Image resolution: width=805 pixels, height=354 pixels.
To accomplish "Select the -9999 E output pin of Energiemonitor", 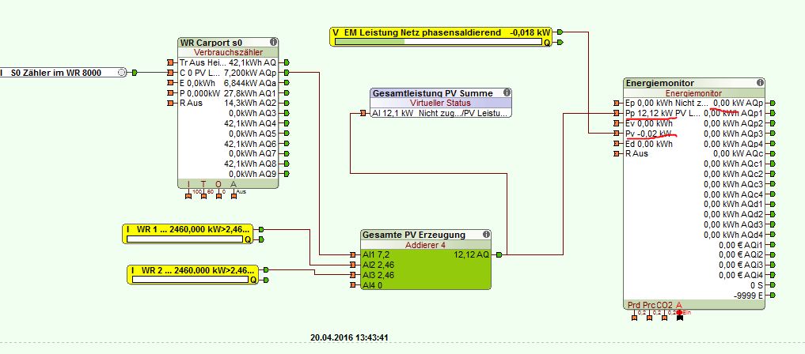I will click(773, 296).
